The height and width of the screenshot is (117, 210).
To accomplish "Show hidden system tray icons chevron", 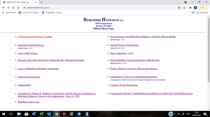I will [175, 114].
